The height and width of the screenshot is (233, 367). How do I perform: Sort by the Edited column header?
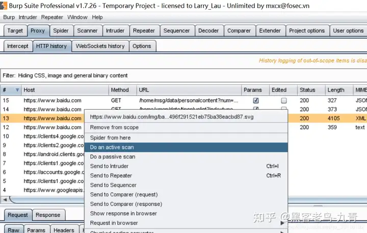(283, 90)
